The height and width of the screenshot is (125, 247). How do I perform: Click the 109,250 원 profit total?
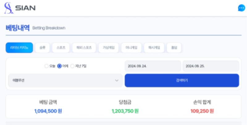click(x=202, y=111)
